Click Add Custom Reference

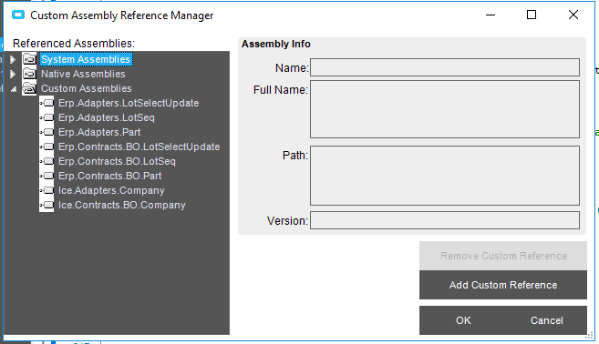click(x=503, y=285)
